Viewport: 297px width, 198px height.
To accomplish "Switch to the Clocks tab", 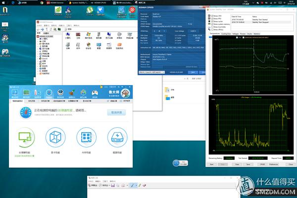I will [x=249, y=34].
